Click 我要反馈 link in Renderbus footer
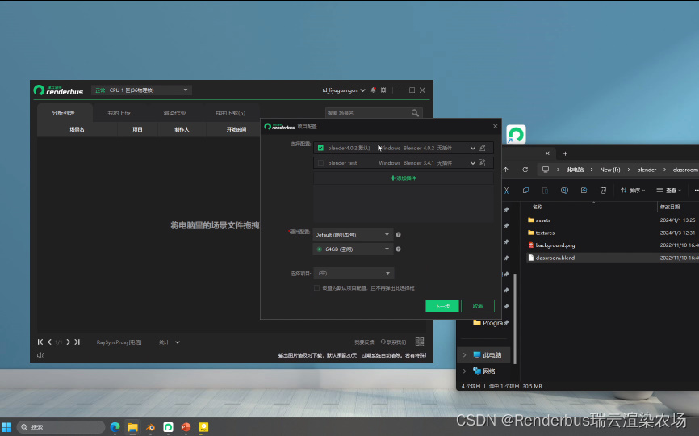The width and height of the screenshot is (699, 436). 364,342
